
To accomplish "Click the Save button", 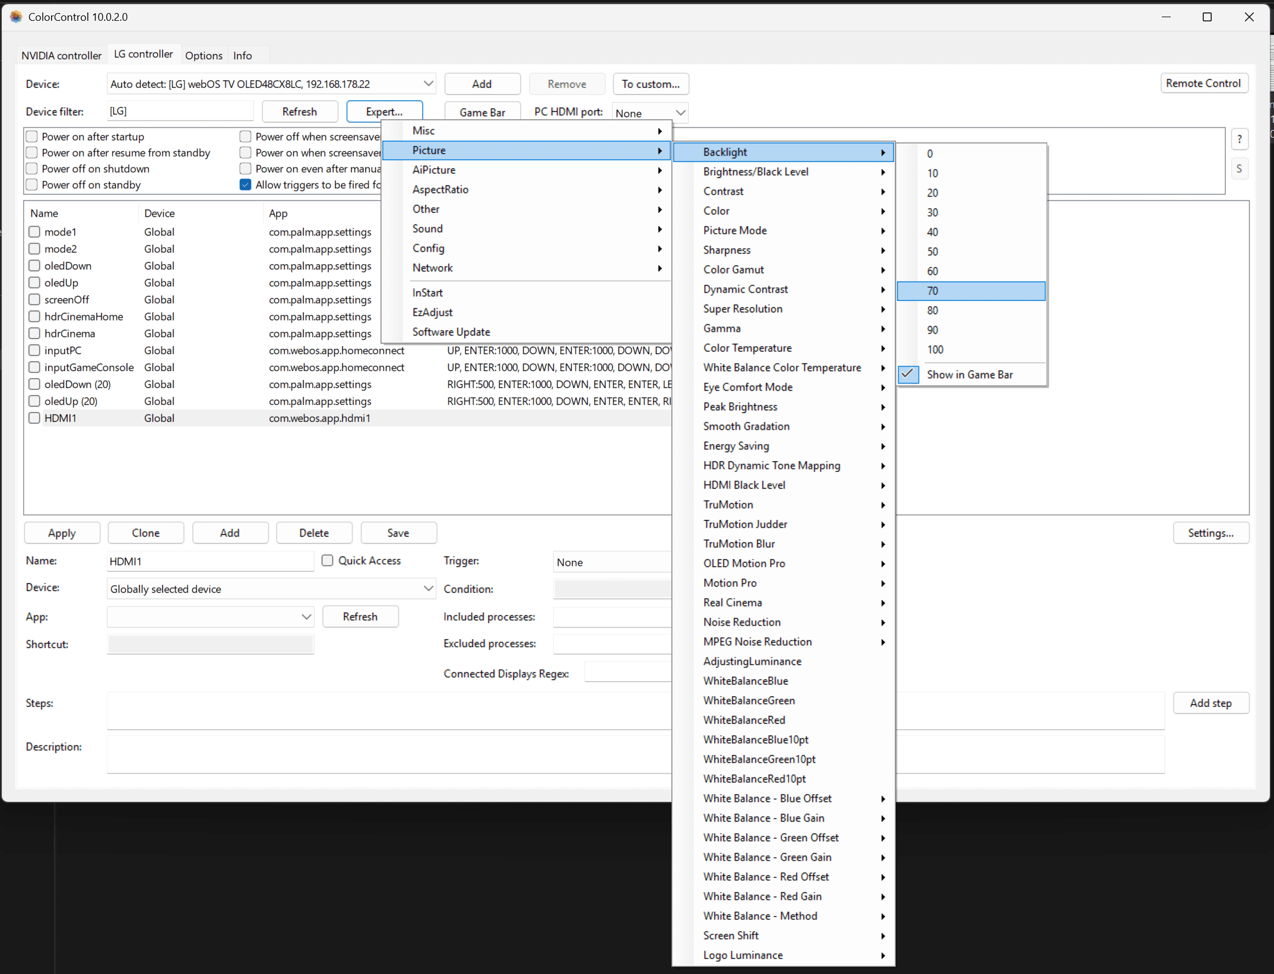I will pos(398,533).
